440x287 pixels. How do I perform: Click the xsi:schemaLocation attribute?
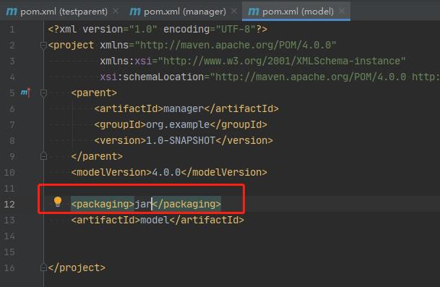coord(152,77)
